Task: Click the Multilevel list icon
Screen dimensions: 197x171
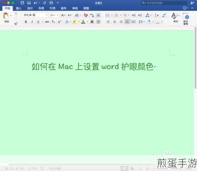Action: click(x=125, y=15)
